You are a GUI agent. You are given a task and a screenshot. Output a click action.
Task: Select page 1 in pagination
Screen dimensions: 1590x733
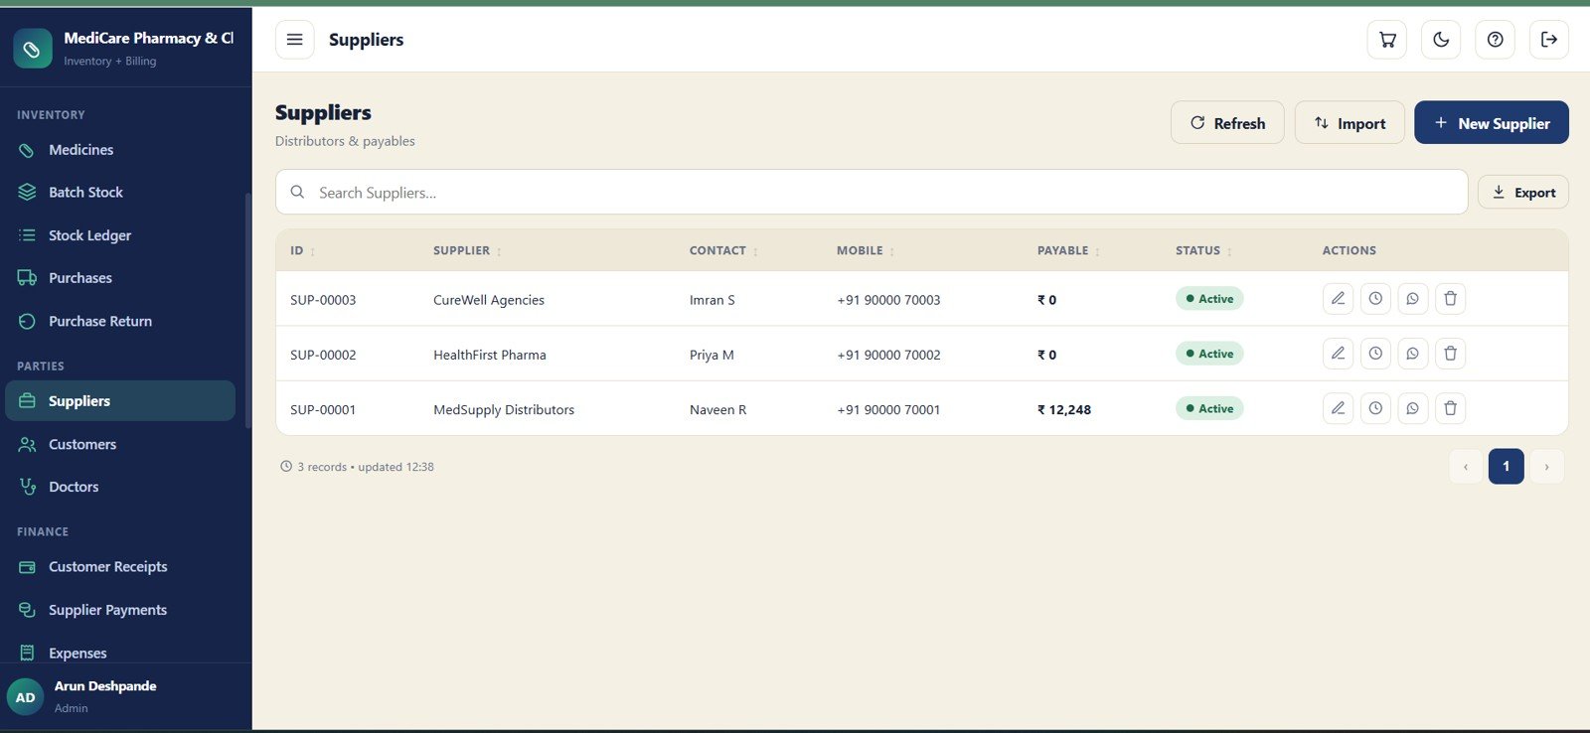pos(1506,467)
